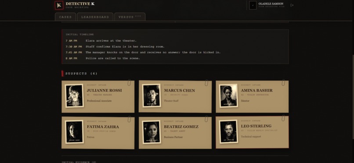Click Beatriz Gomez's portrait
354x163 pixels.
tap(152, 132)
